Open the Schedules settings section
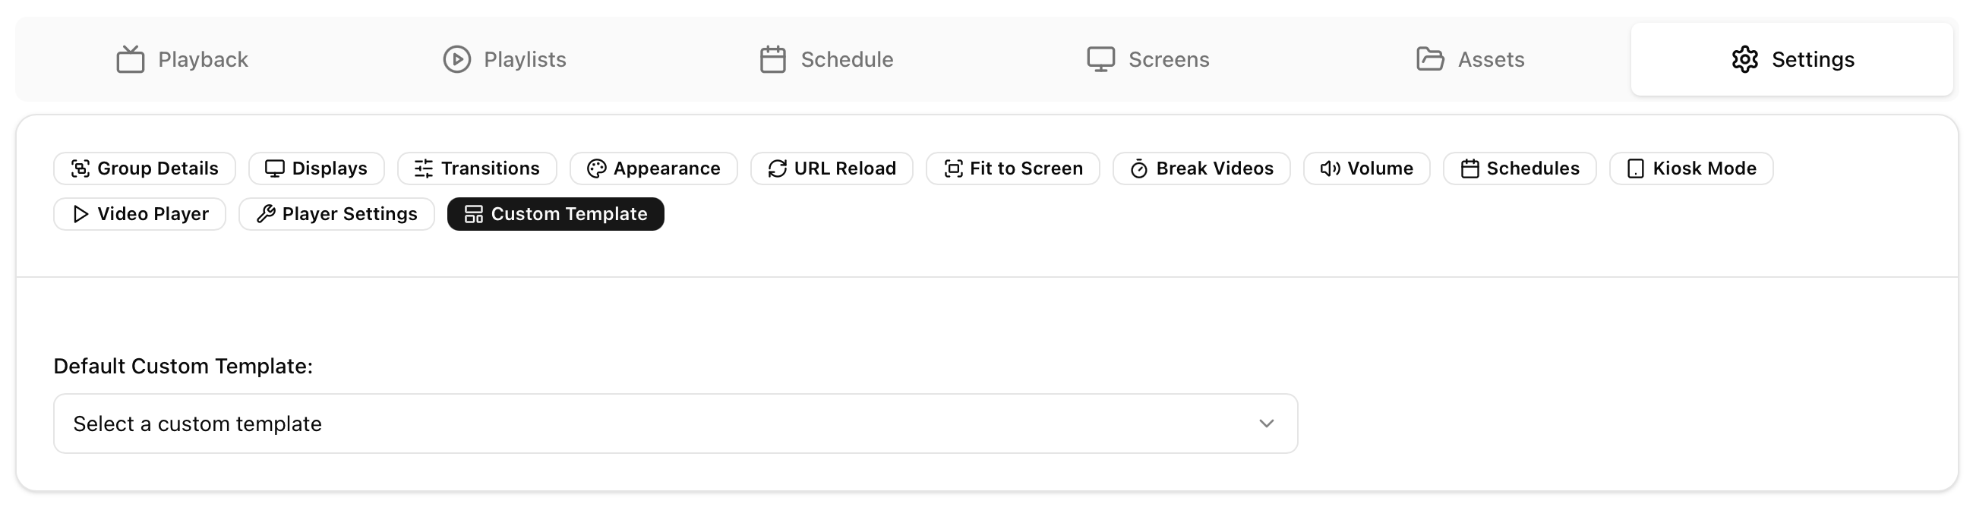This screenshot has height=507, width=1973. click(x=1520, y=168)
